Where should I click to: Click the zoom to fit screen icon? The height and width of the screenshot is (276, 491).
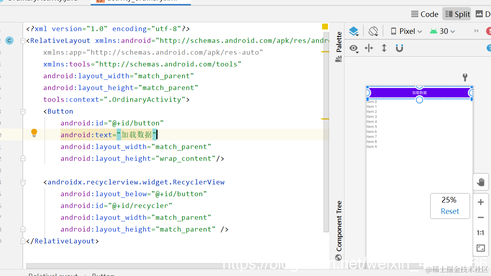(x=481, y=248)
